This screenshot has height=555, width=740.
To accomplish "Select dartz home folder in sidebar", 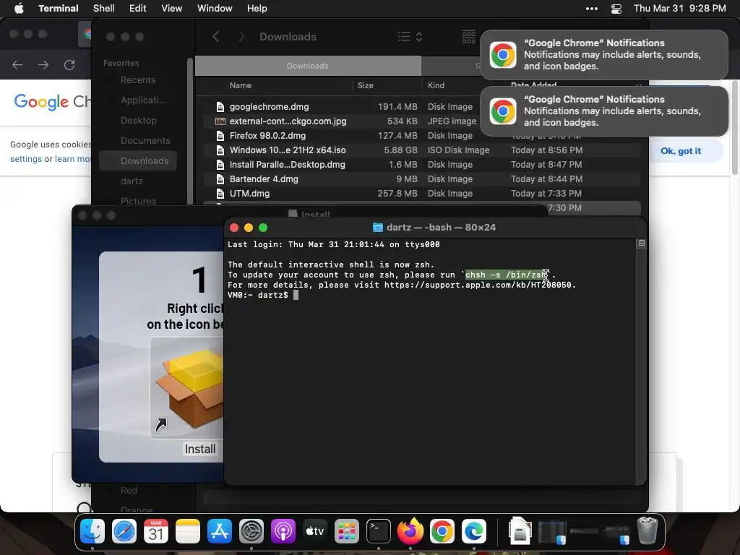I will point(132,181).
